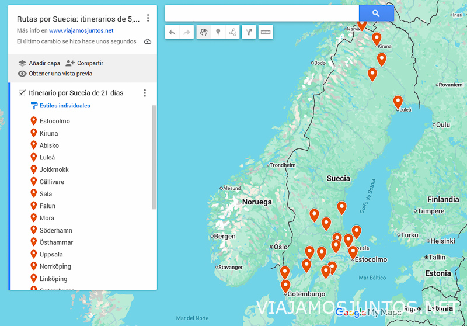
Task: Open the map title options menu
Action: tap(148, 18)
